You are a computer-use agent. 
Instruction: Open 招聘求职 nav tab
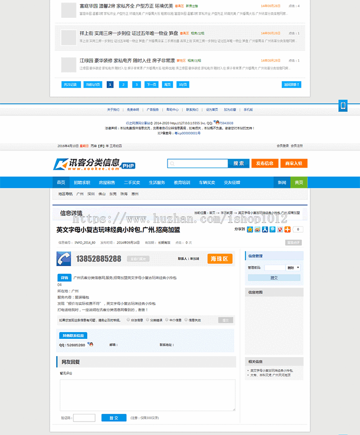point(82,182)
